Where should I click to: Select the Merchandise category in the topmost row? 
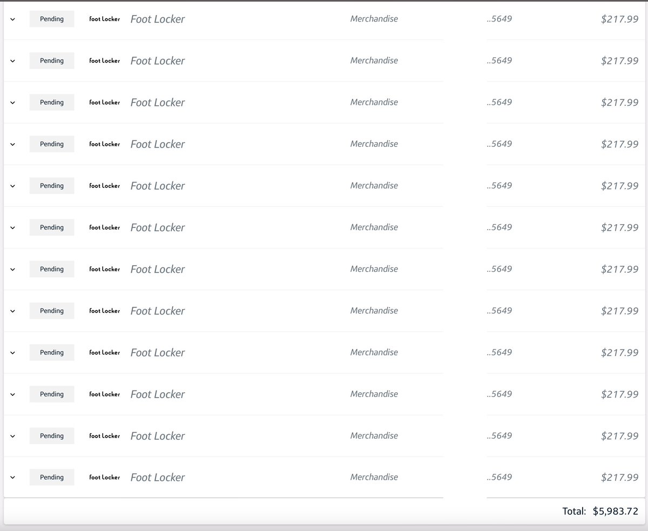pos(374,19)
